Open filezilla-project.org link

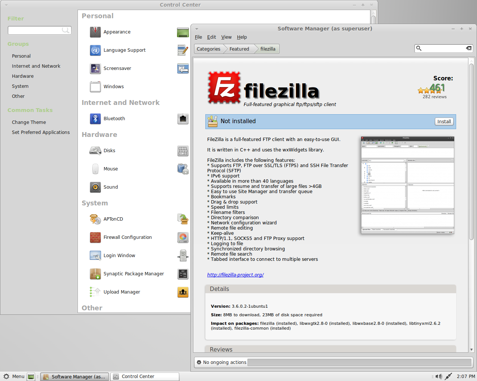click(236, 275)
